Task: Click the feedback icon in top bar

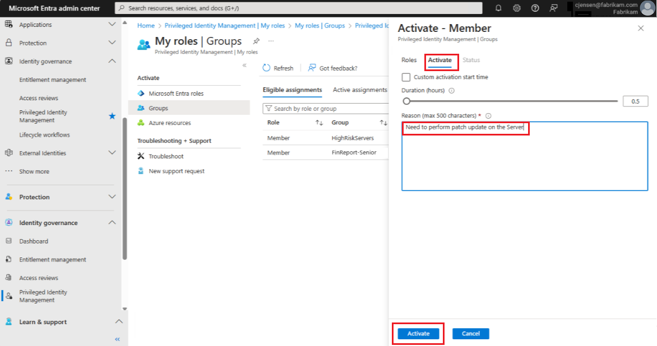Action: pos(553,8)
